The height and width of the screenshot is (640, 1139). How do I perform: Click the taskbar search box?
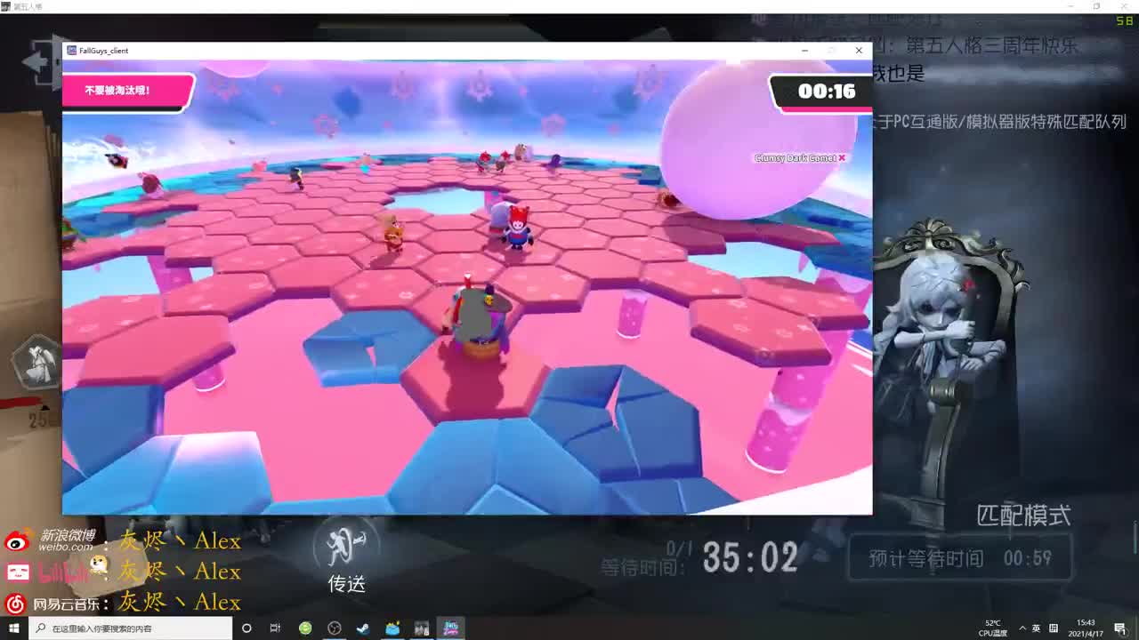(131, 628)
